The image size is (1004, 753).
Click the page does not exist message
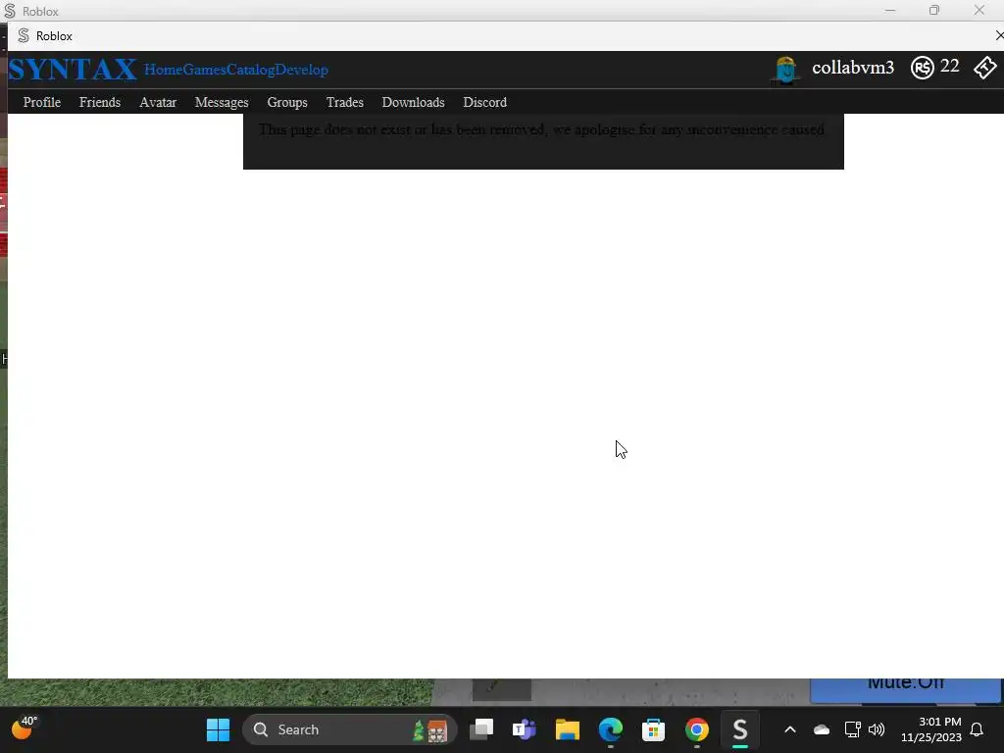[x=541, y=129]
